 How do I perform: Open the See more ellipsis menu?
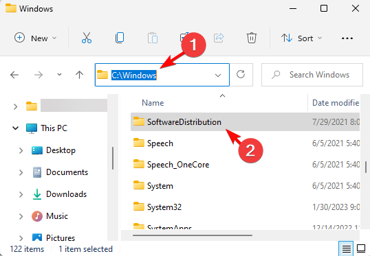[347, 38]
